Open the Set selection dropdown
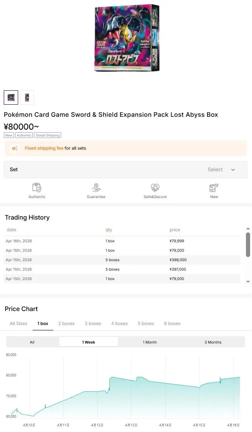The width and height of the screenshot is (252, 432). click(125, 170)
